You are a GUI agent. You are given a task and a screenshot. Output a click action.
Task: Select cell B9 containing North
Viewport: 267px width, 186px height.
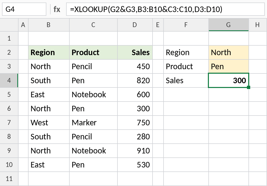point(49,151)
